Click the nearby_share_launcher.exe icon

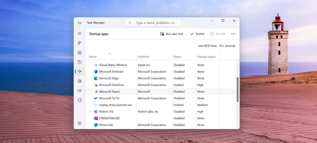[x=96, y=105]
